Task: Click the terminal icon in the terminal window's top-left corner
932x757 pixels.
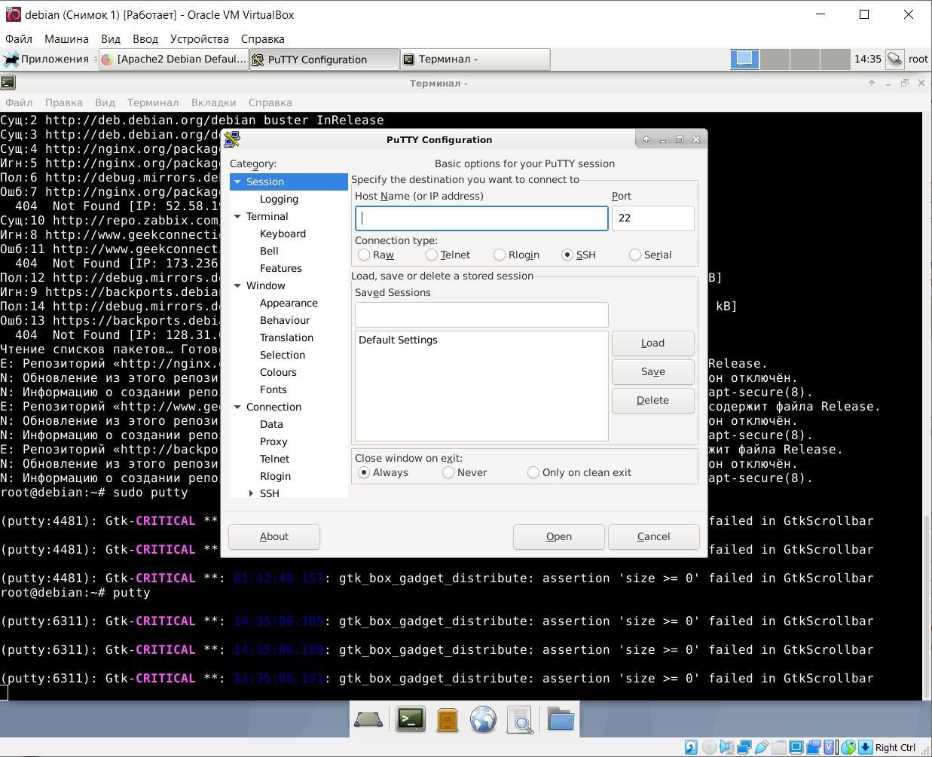Action: coord(8,82)
